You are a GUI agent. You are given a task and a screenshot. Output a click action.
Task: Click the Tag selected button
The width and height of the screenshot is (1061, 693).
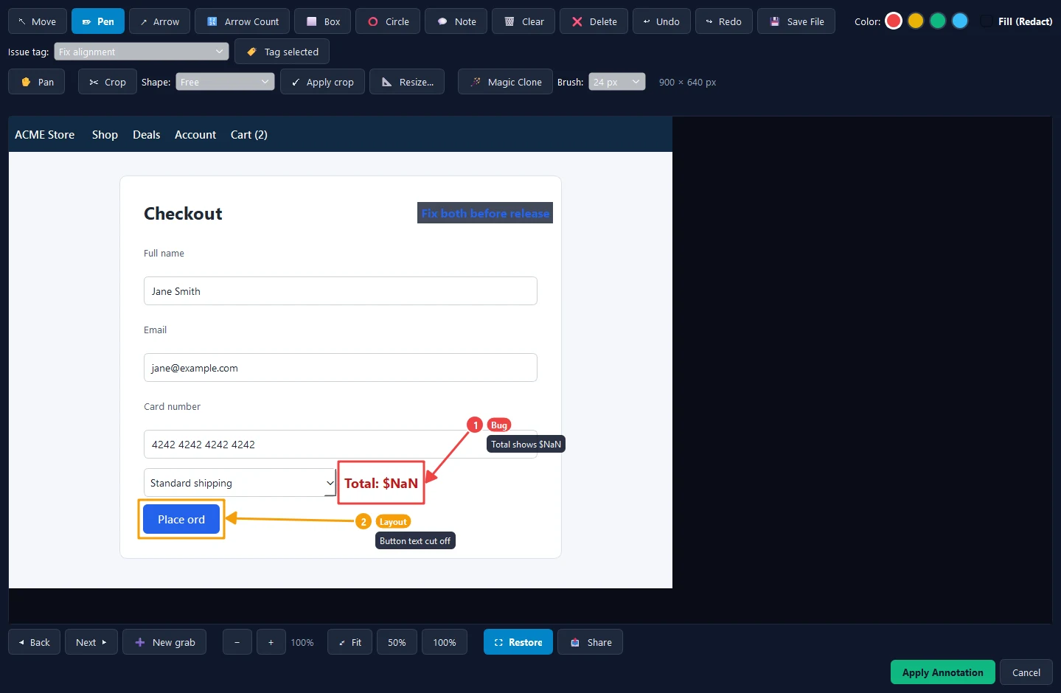[x=282, y=52]
